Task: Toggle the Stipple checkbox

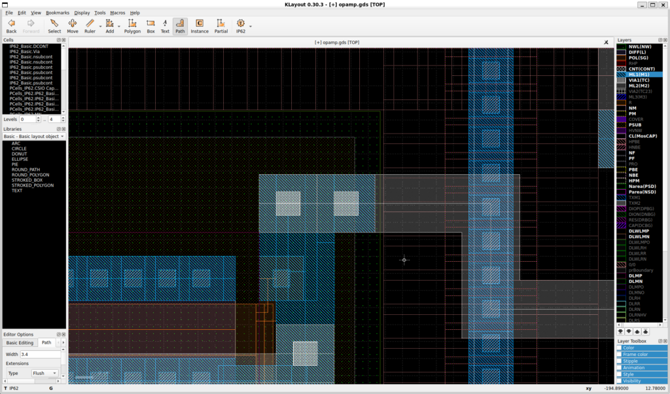Action: pos(619,361)
